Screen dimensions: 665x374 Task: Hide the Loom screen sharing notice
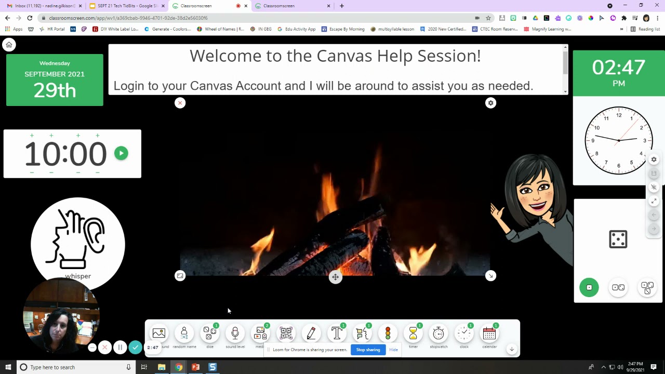393,350
